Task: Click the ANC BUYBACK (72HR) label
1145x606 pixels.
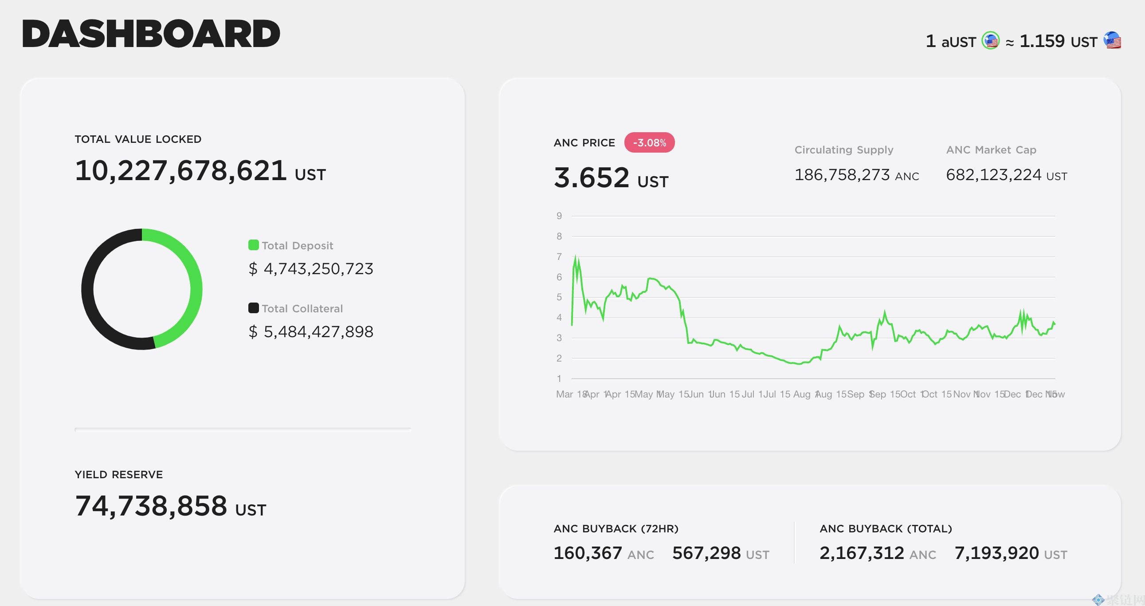Action: pyautogui.click(x=616, y=529)
